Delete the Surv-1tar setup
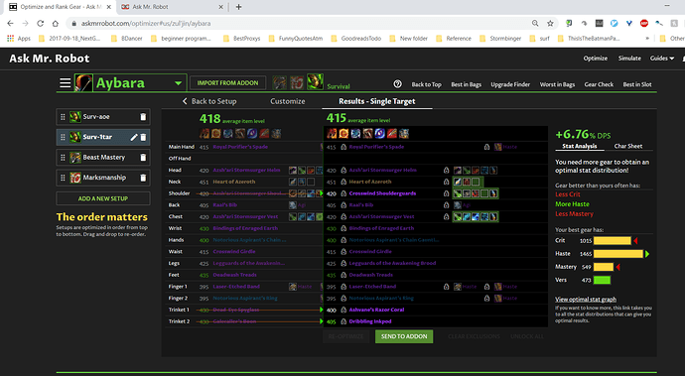 (x=143, y=137)
